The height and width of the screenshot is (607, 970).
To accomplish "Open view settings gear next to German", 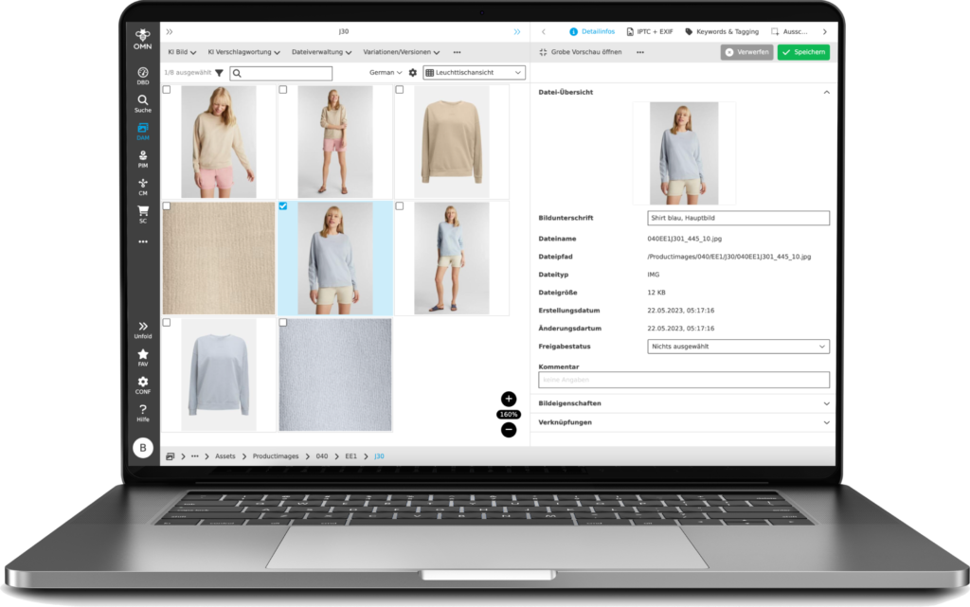I will point(413,73).
